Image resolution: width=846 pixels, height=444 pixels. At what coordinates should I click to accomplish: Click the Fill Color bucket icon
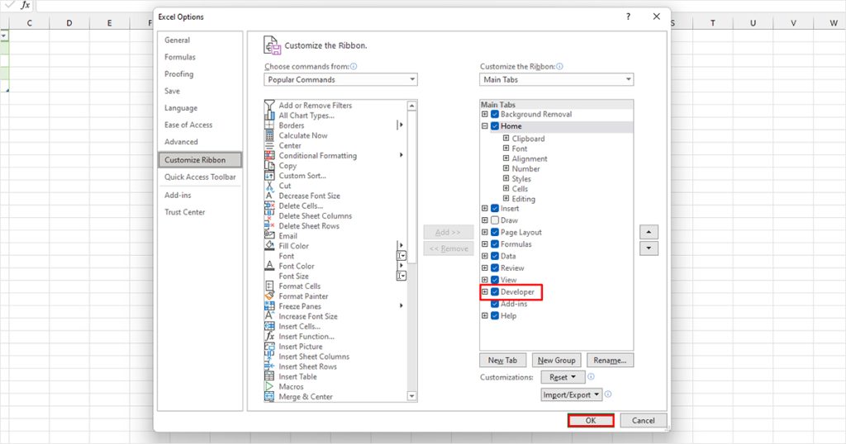[x=269, y=246]
